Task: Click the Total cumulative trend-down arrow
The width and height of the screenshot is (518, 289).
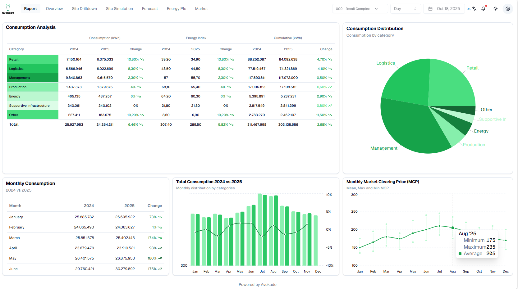Action: pyautogui.click(x=330, y=124)
